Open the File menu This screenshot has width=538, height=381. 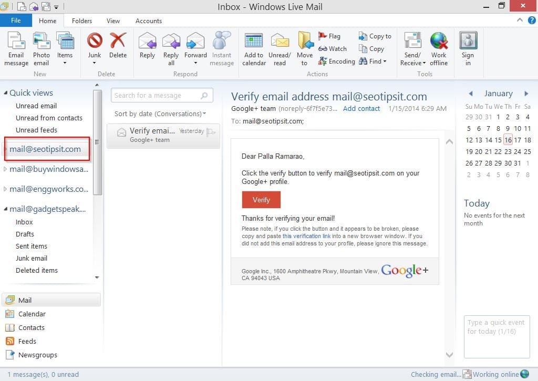(x=16, y=21)
